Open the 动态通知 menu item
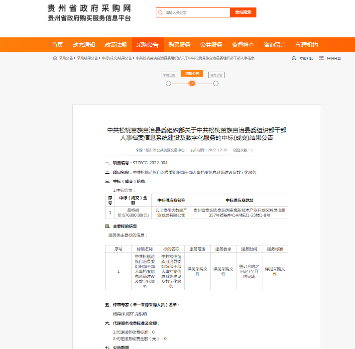 pyautogui.click(x=84, y=45)
